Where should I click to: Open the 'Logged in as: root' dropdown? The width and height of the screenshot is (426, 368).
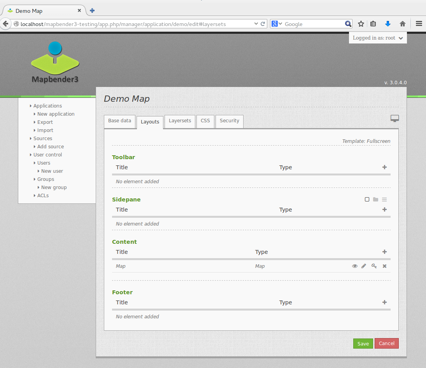(378, 38)
